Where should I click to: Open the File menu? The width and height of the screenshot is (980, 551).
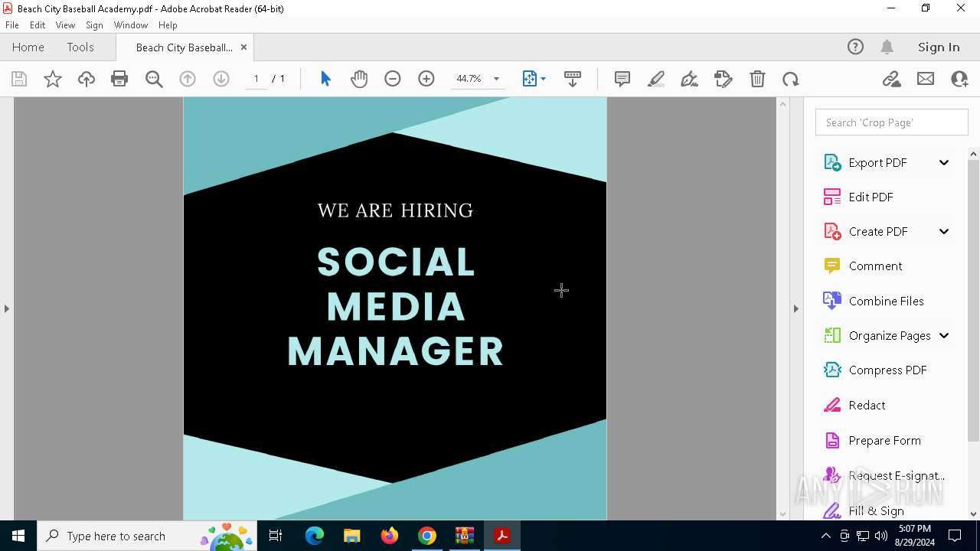[x=12, y=25]
